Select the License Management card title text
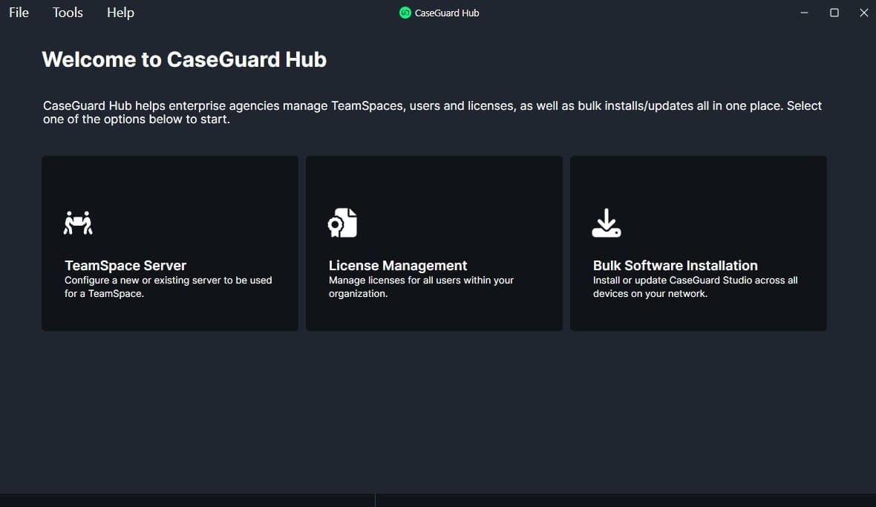Screen dimensions: 876x507 [398, 265]
